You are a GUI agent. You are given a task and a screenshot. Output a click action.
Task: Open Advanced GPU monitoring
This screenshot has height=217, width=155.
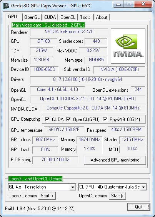115,160
